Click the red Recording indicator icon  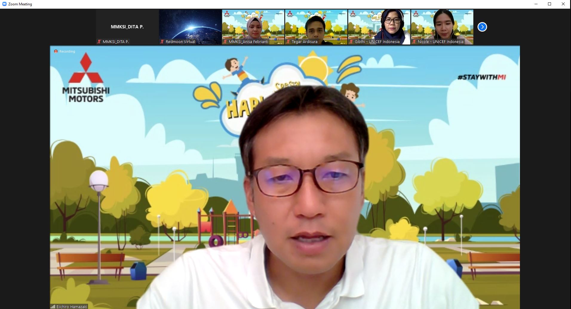(x=56, y=51)
